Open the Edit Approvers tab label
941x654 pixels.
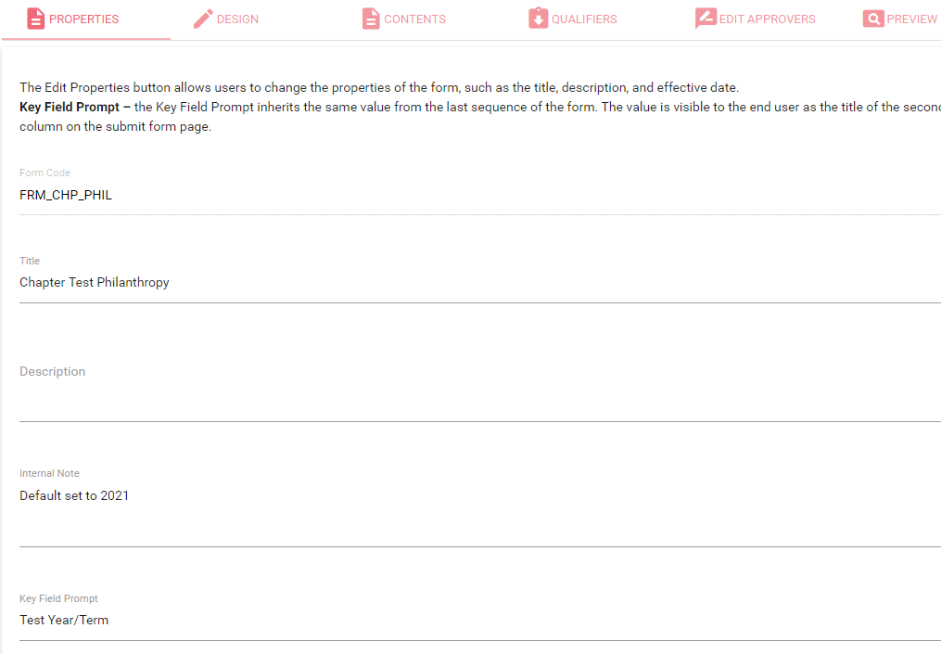click(767, 19)
